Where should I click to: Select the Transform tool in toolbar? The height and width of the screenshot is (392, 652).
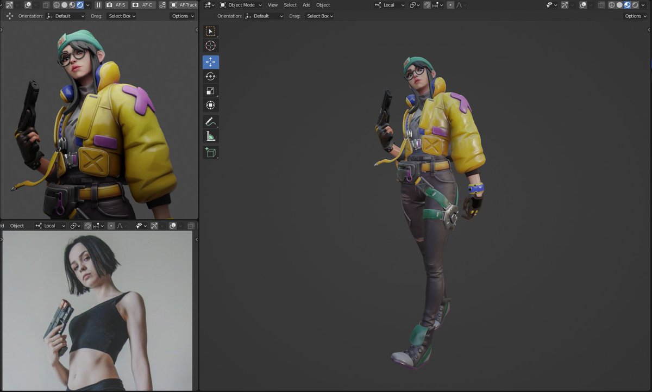pyautogui.click(x=211, y=105)
